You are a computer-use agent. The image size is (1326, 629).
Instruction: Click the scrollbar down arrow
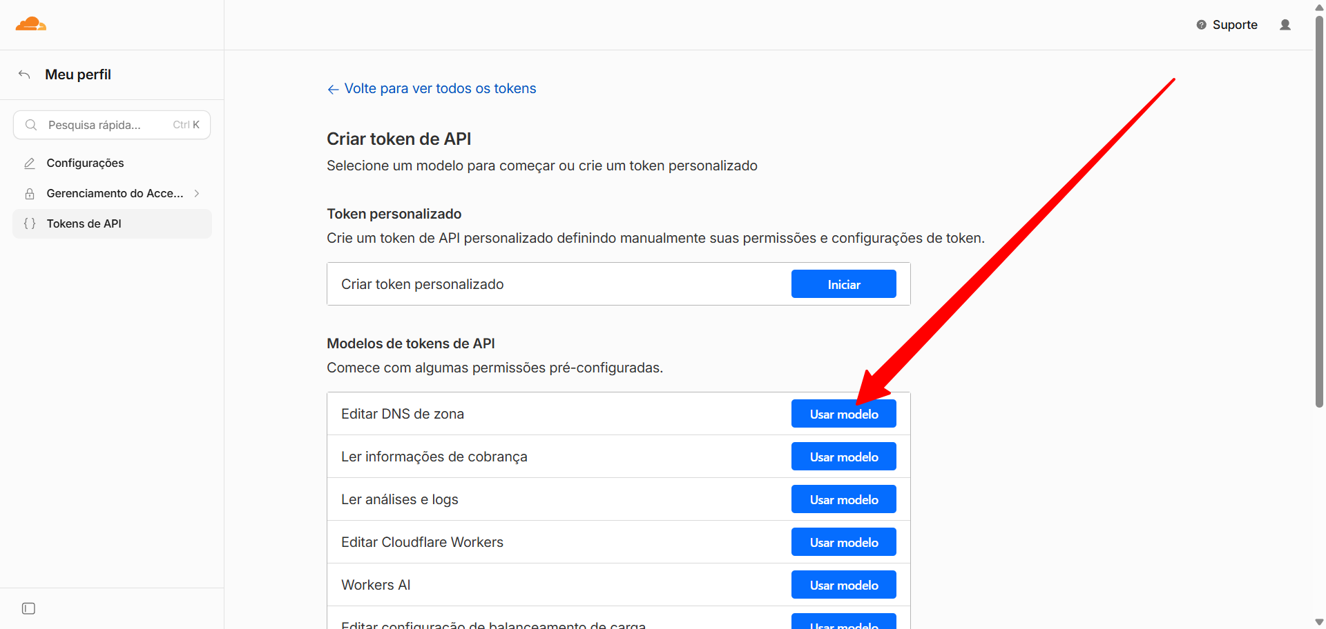point(1320,622)
